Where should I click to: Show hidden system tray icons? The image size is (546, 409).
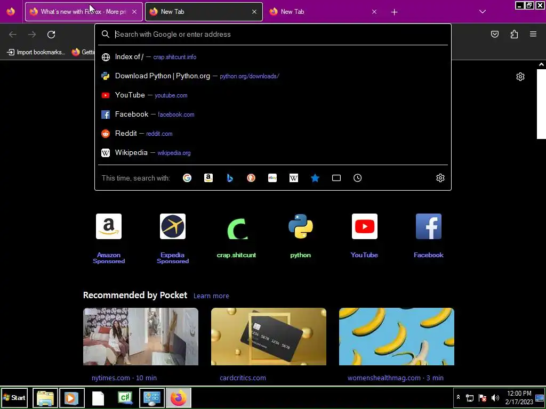pos(458,397)
